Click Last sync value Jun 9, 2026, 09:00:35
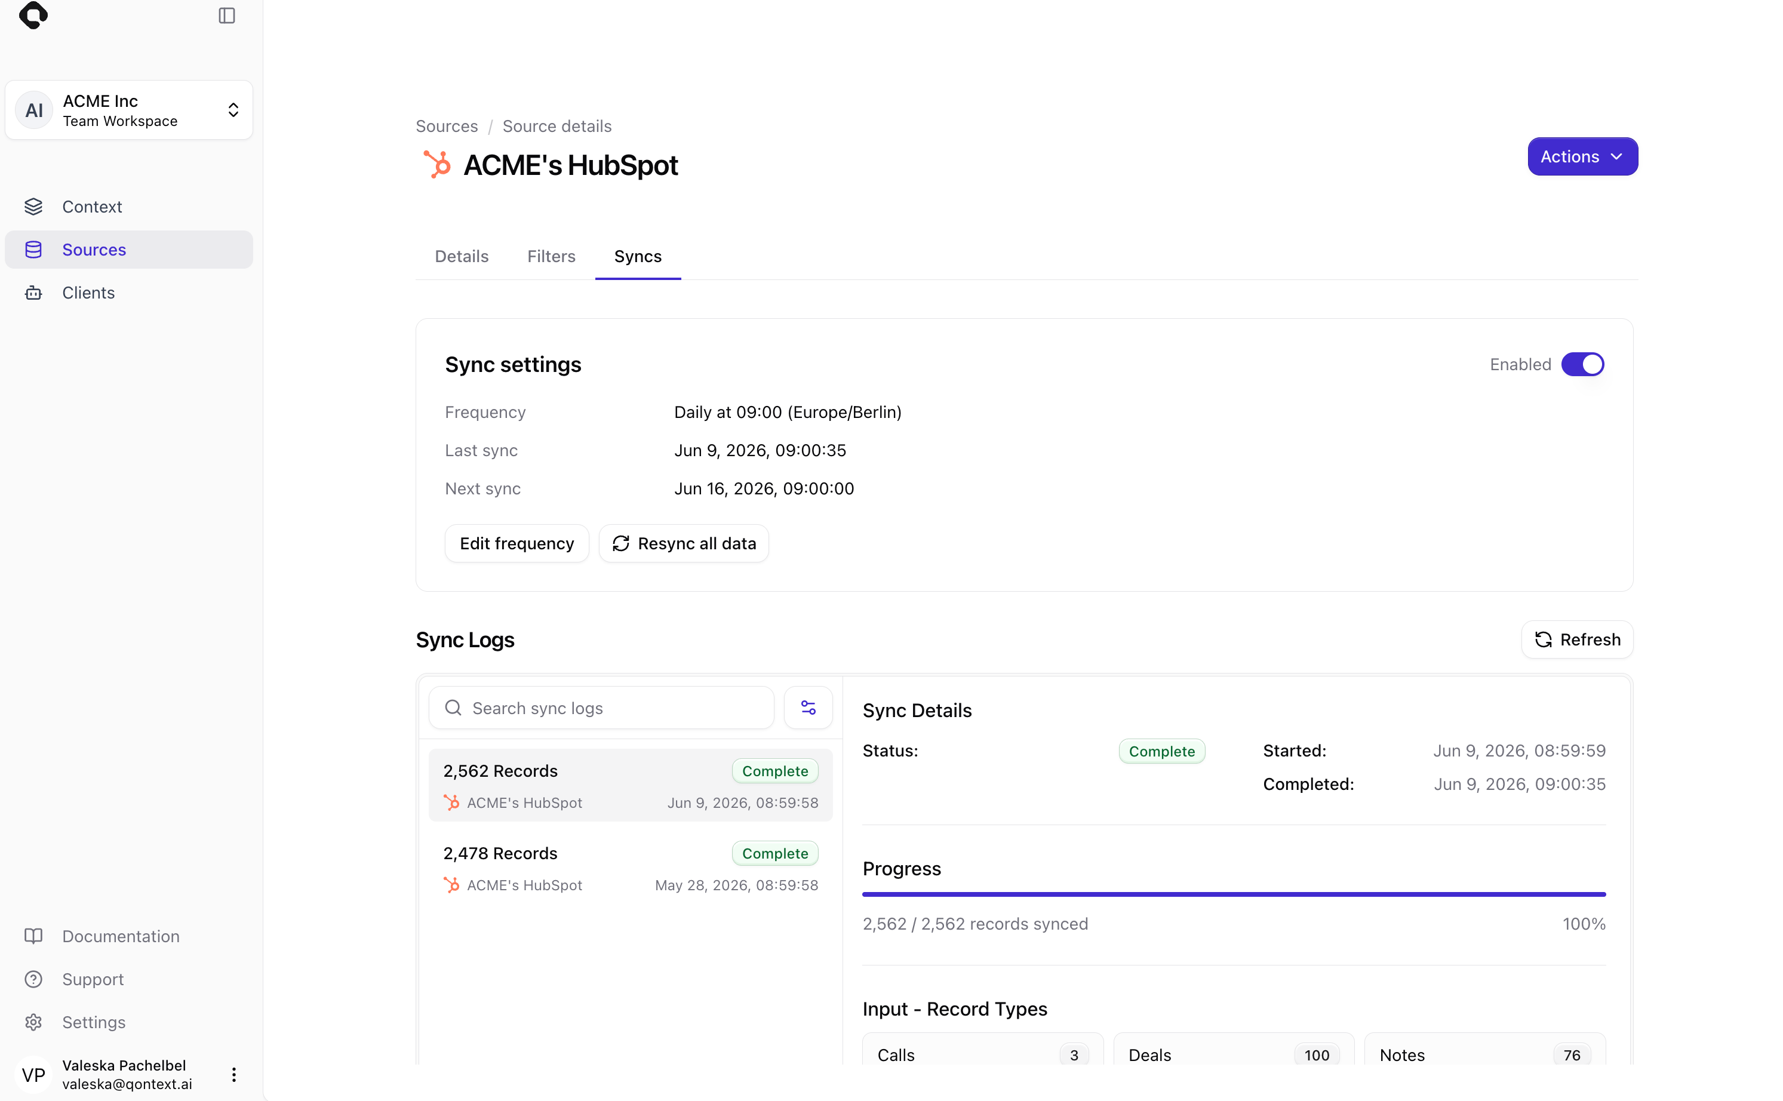Image resolution: width=1783 pixels, height=1101 pixels. point(760,451)
